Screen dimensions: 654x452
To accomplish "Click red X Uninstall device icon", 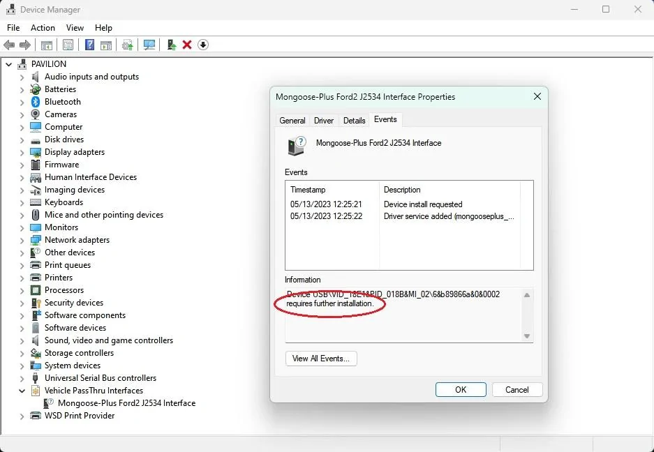I will pyautogui.click(x=187, y=45).
